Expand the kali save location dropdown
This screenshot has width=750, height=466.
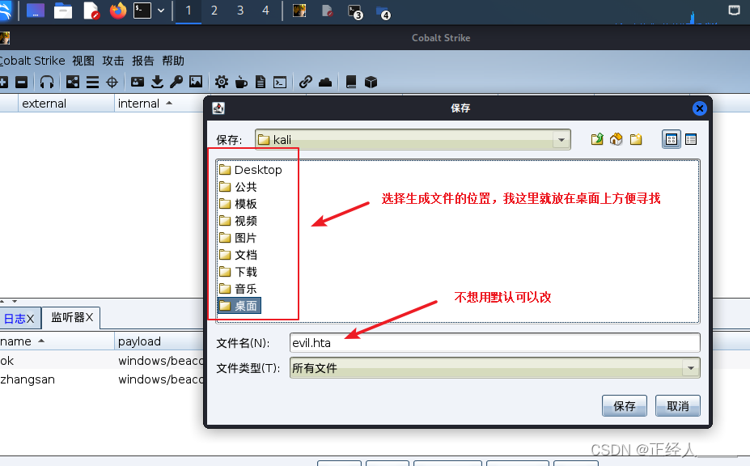coord(561,140)
